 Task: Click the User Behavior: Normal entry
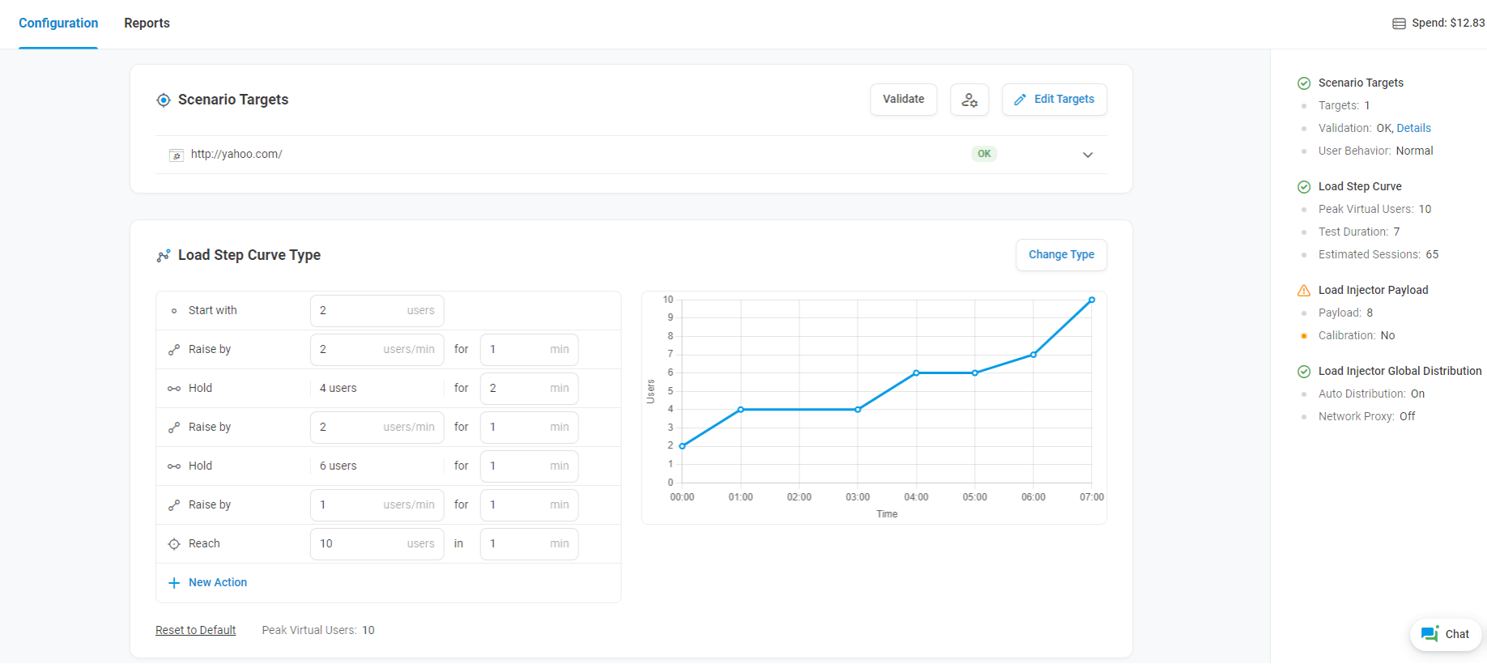(1376, 151)
